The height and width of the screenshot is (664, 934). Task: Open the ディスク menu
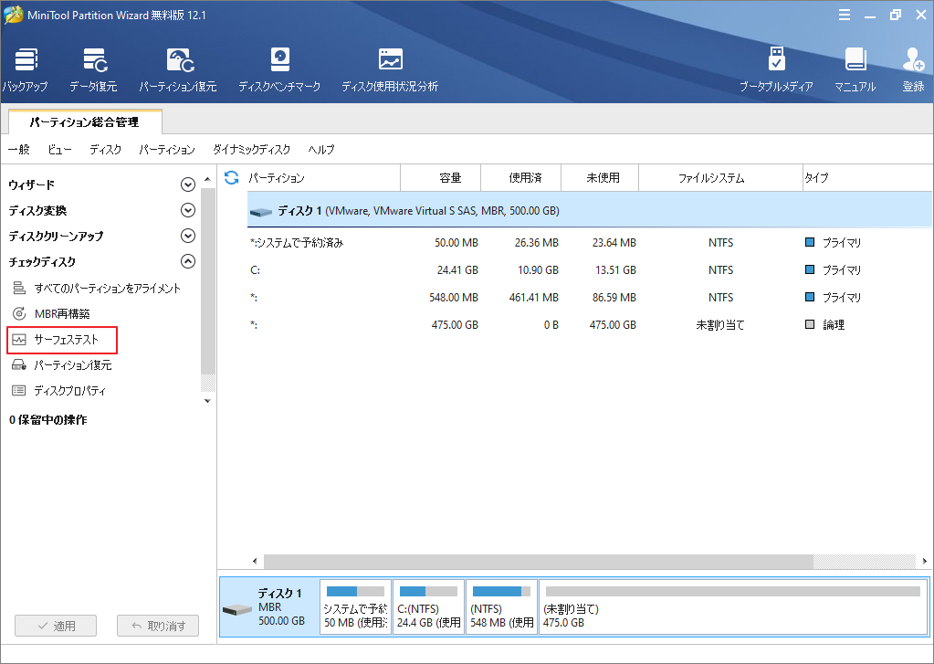[105, 149]
